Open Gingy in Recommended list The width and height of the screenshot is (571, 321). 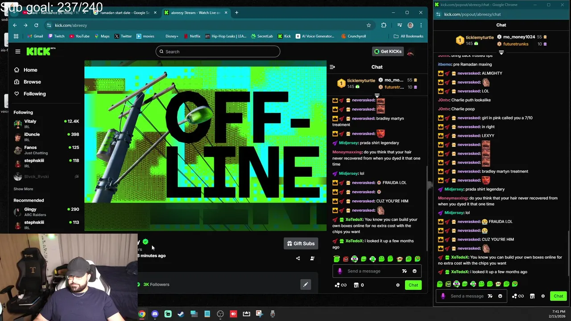click(46, 211)
